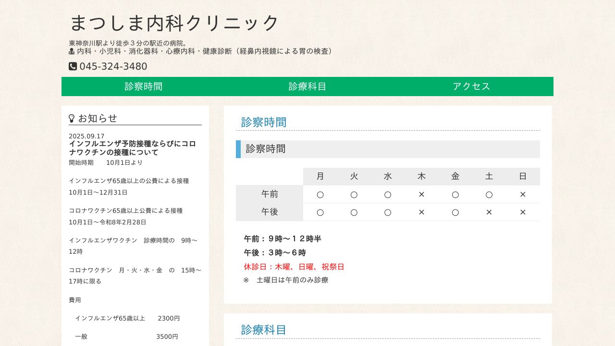Click the 診察時間 green navigation link
The width and height of the screenshot is (615, 346).
coord(143,86)
